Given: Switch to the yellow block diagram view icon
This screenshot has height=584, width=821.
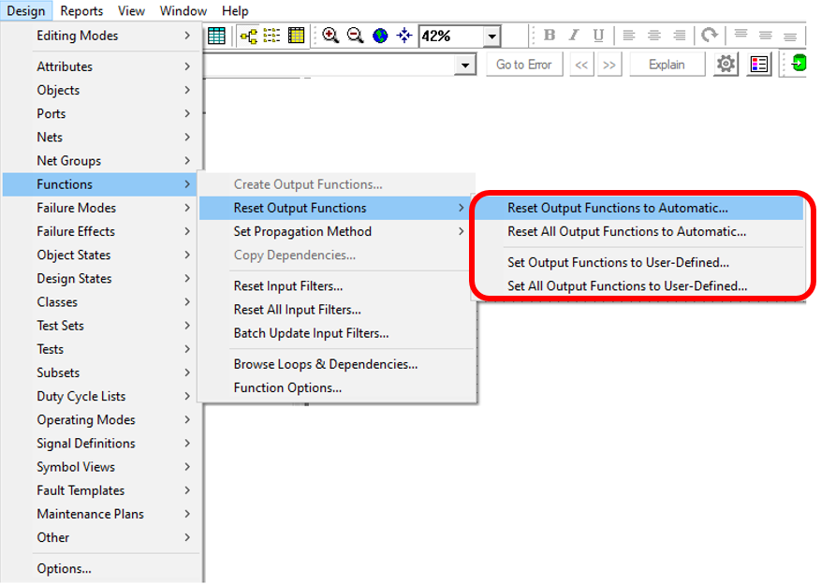Looking at the screenshot, I should [x=249, y=36].
